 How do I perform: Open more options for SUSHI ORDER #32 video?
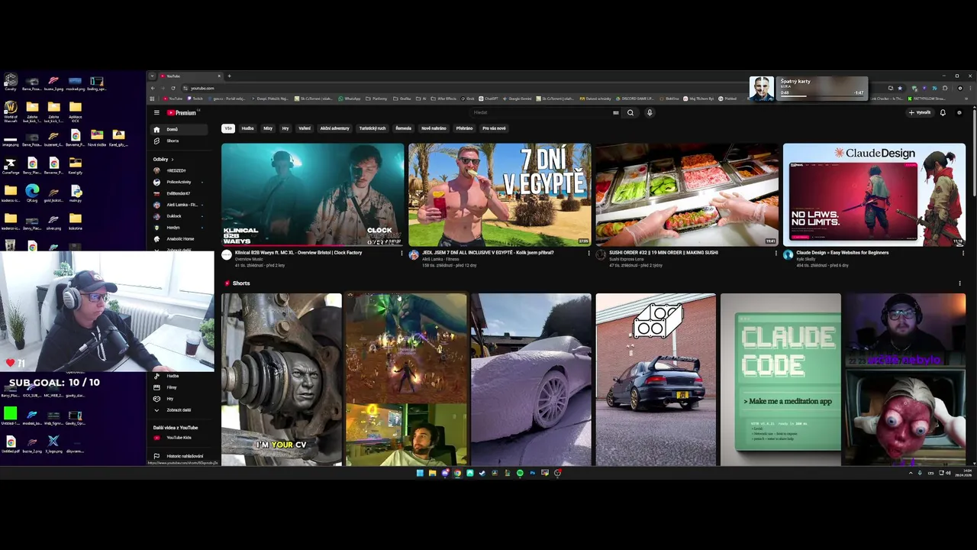(775, 253)
